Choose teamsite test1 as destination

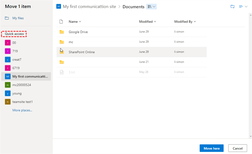(22, 102)
